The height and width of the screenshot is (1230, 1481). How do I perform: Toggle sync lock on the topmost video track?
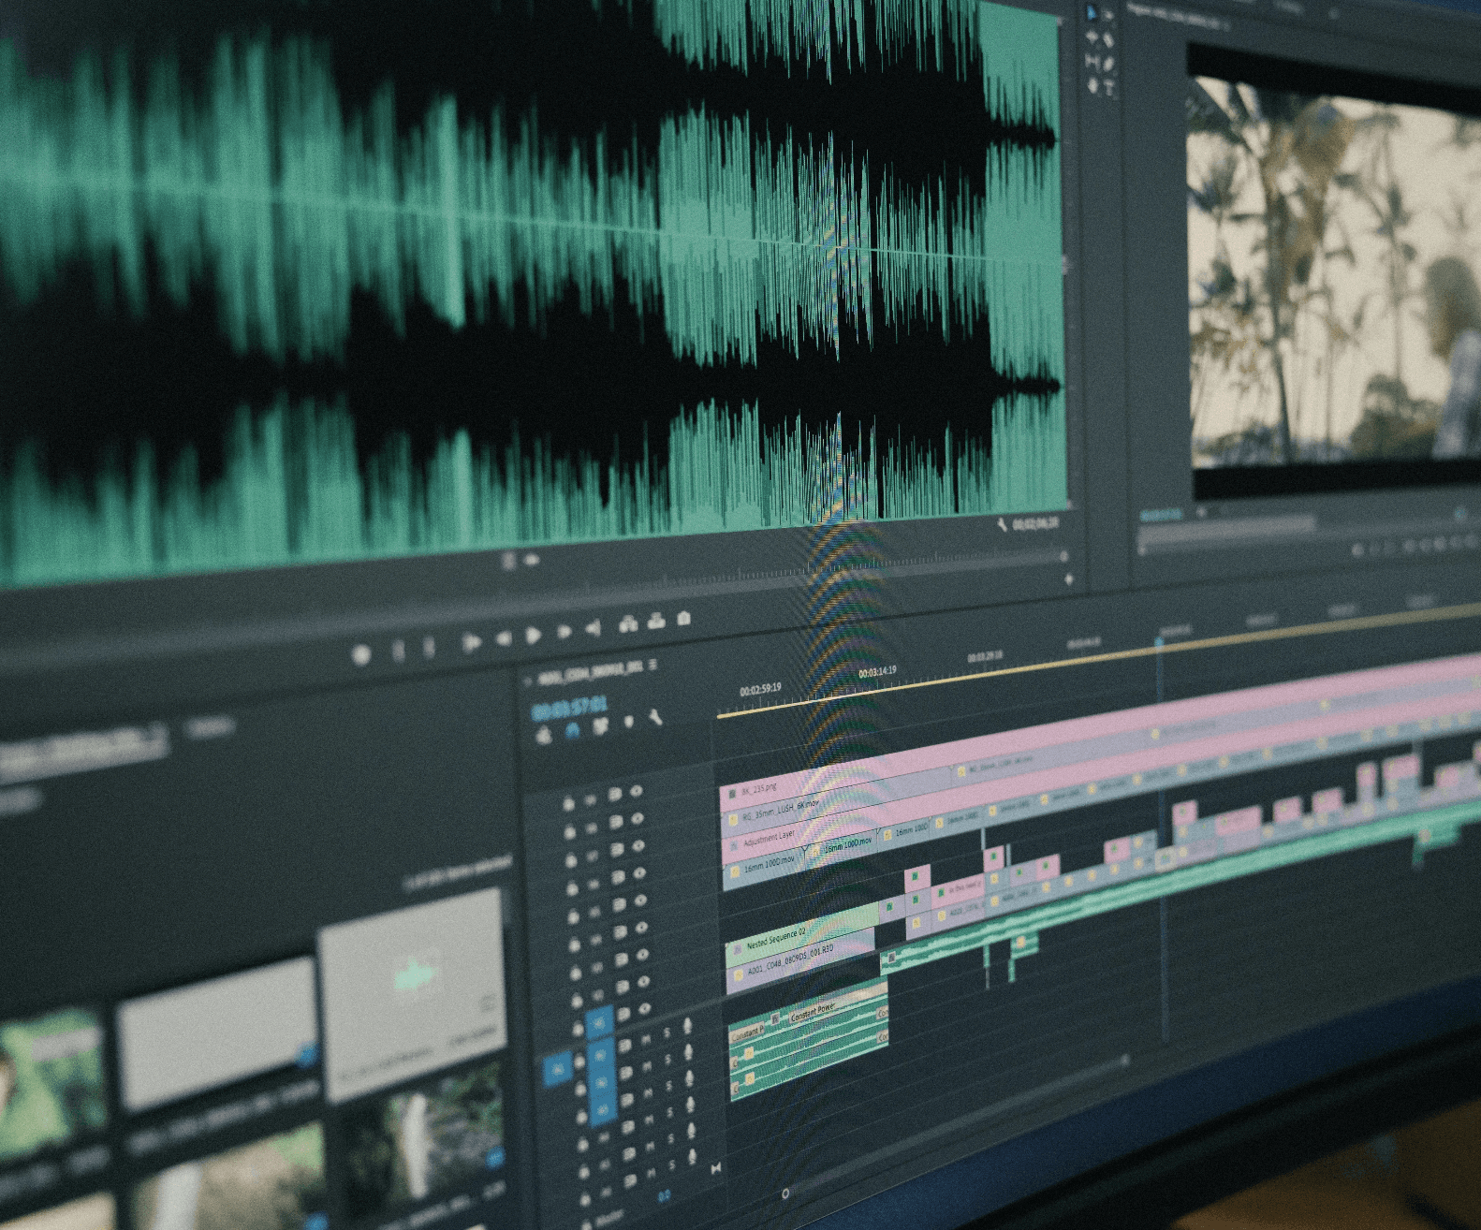(615, 795)
